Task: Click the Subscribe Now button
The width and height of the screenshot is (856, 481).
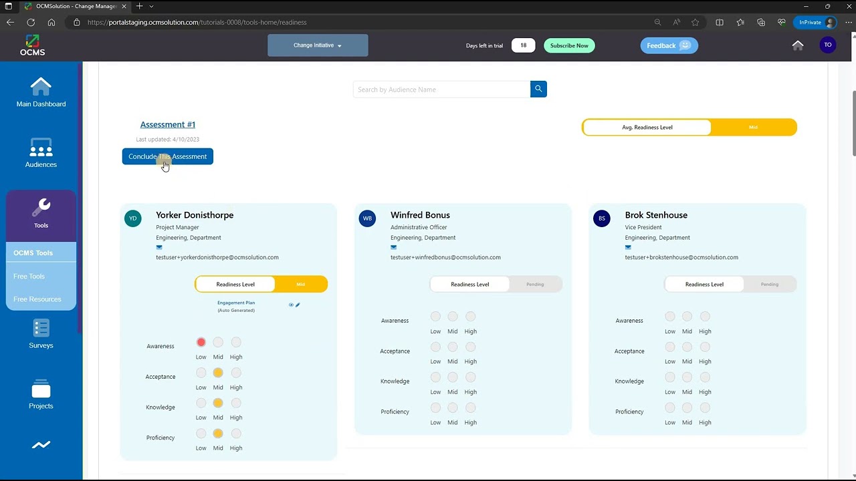Action: pos(569,45)
